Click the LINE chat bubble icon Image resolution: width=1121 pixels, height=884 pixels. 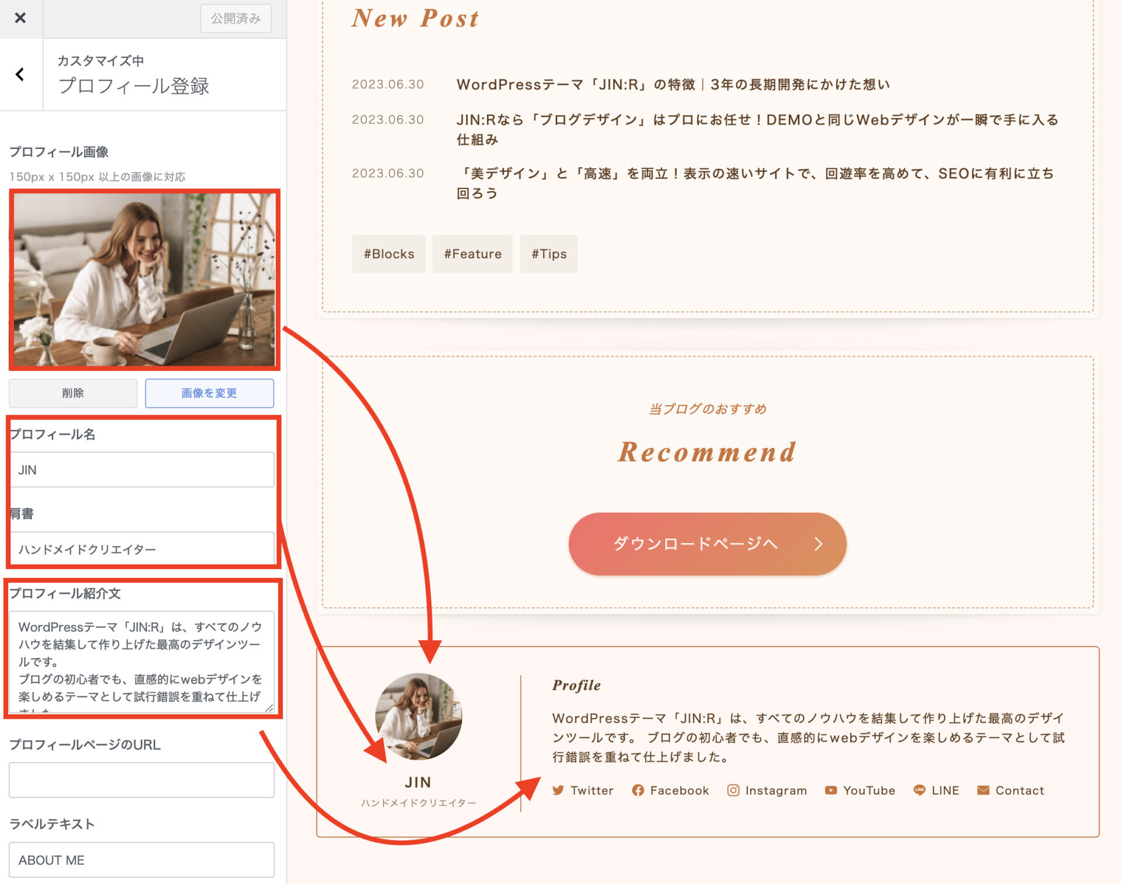coord(920,790)
